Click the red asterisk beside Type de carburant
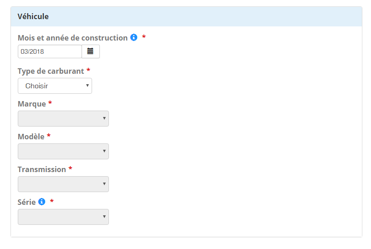The image size is (371, 249). pos(88,71)
